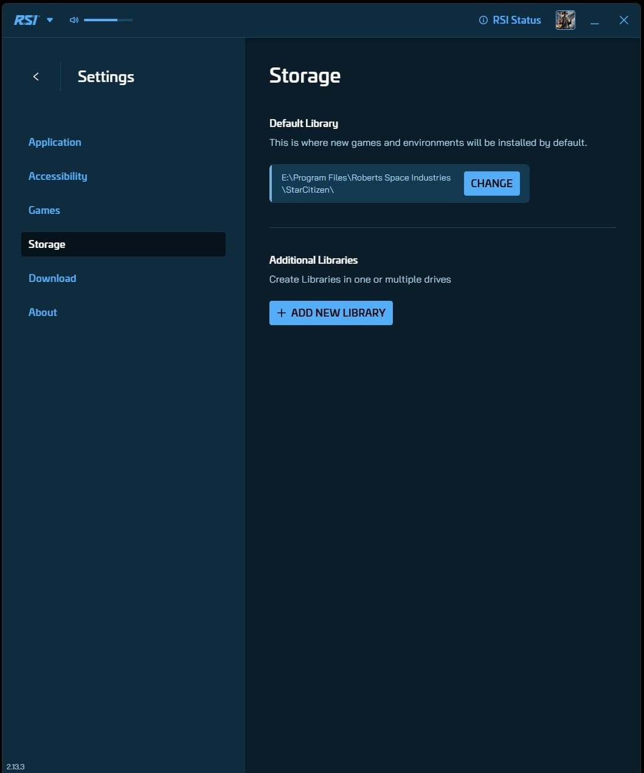Click the version number 2.13.3
The width and height of the screenshot is (644, 773).
click(16, 767)
